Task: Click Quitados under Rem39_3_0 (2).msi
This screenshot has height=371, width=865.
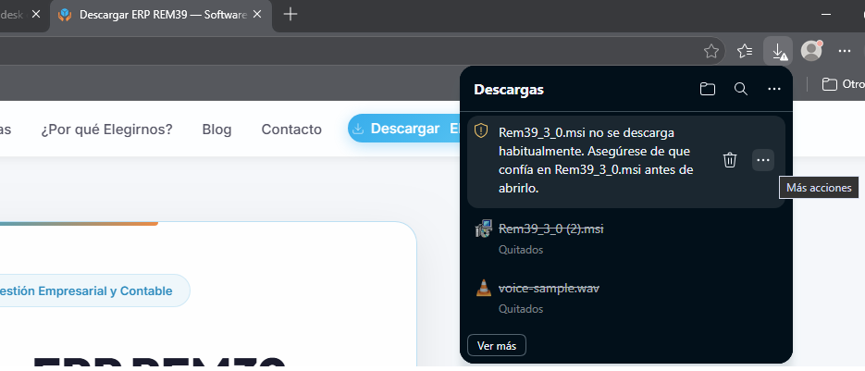Action: click(x=521, y=250)
